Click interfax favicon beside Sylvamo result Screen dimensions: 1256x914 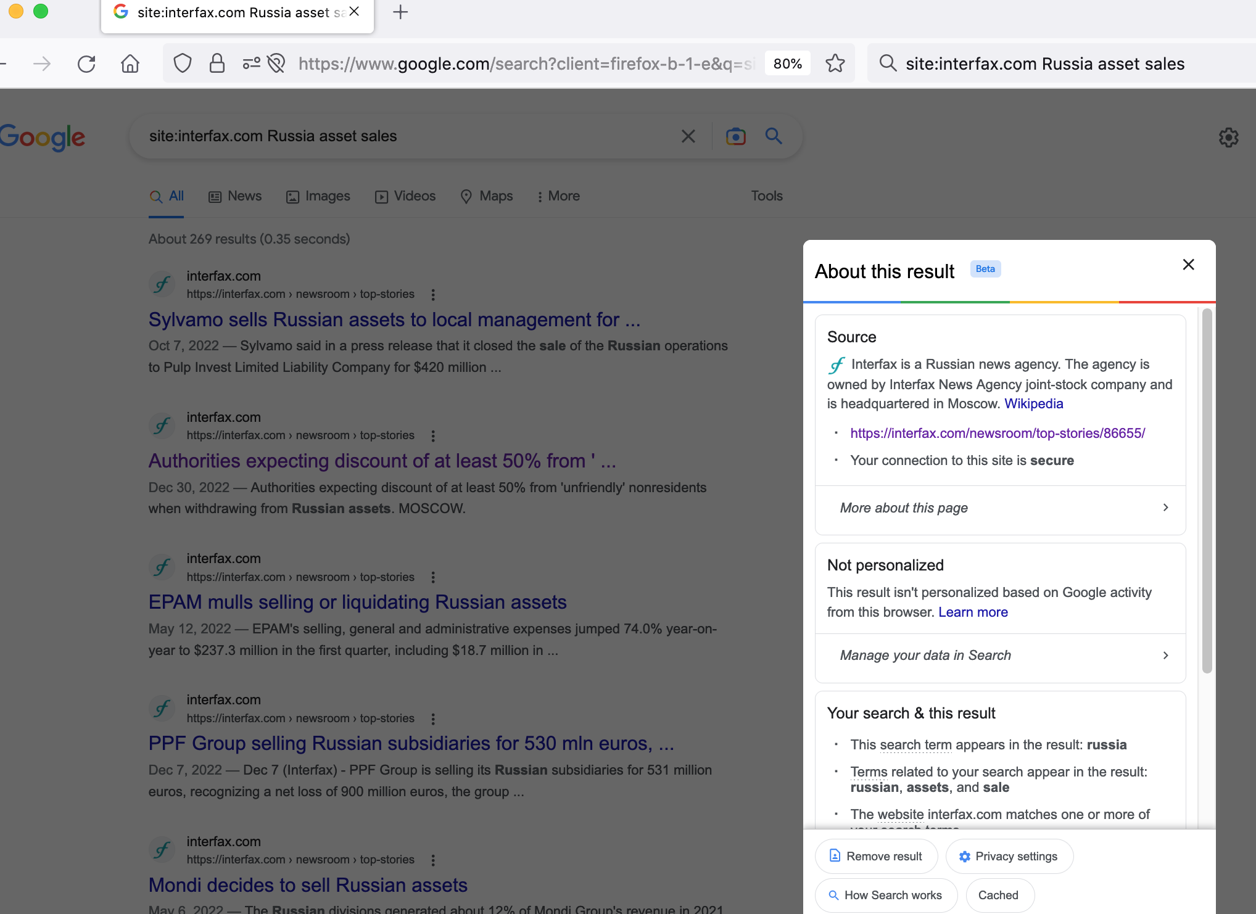pyautogui.click(x=162, y=284)
